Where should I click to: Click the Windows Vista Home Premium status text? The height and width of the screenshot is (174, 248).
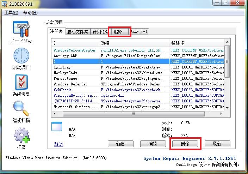coord(56,158)
